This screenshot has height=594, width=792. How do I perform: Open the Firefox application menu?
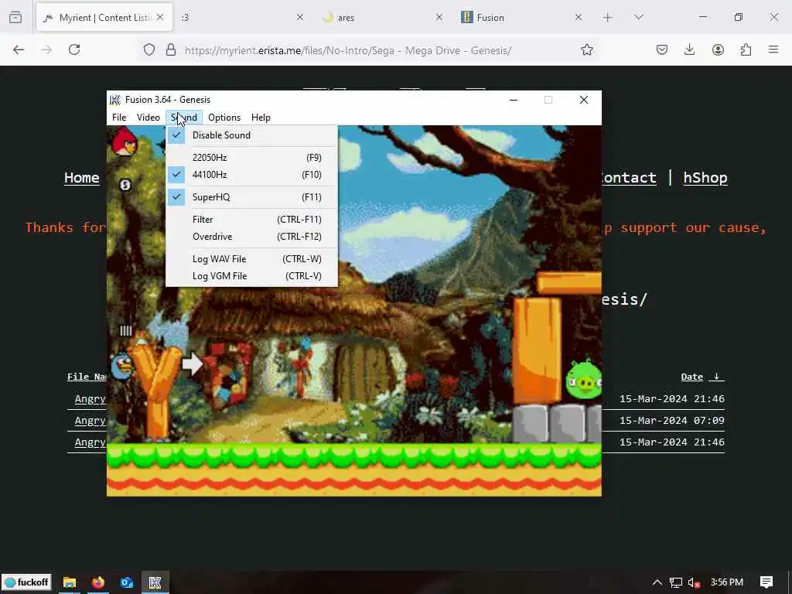(x=773, y=49)
